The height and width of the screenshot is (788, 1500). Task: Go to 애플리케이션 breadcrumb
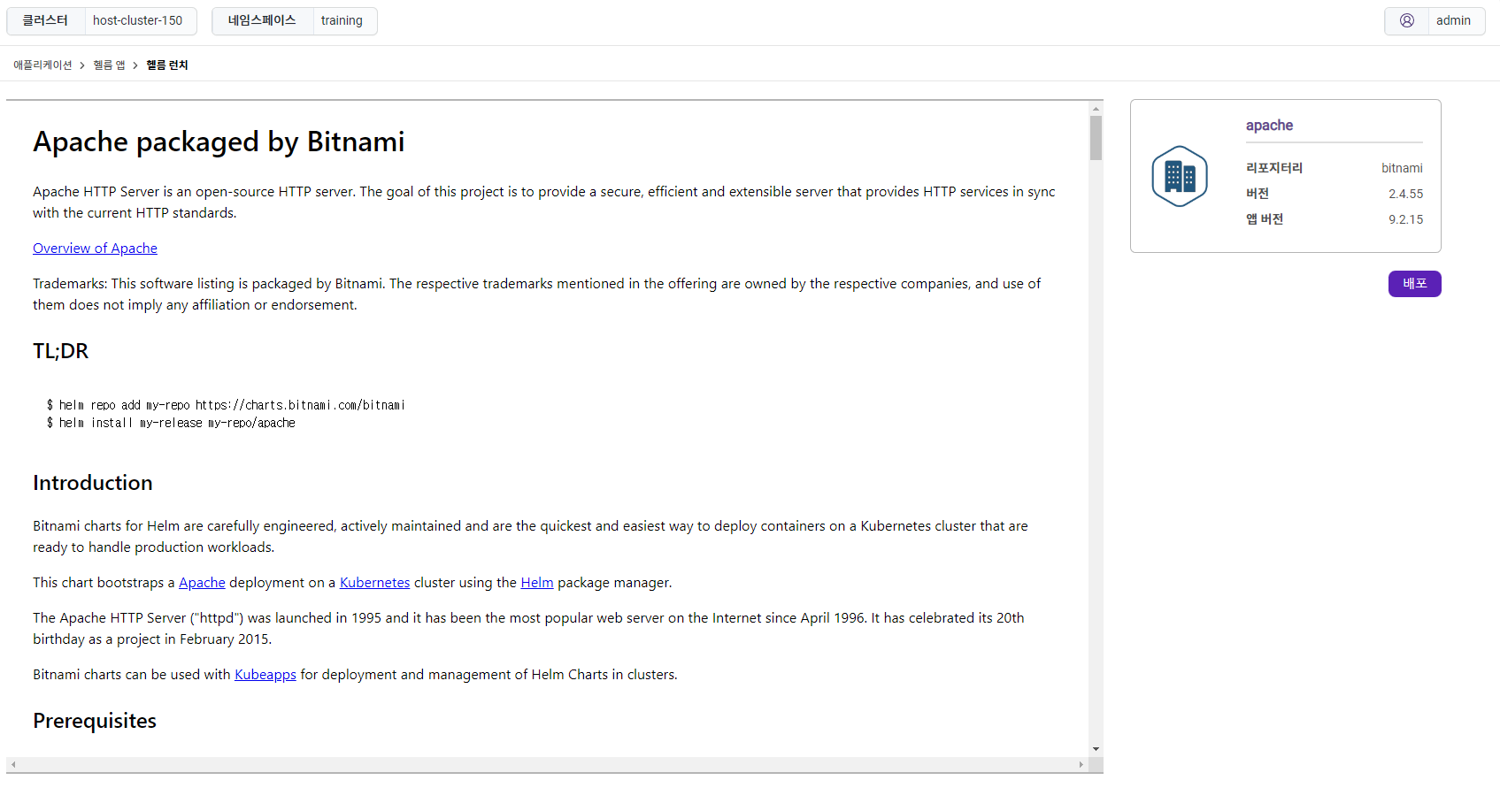[42, 65]
